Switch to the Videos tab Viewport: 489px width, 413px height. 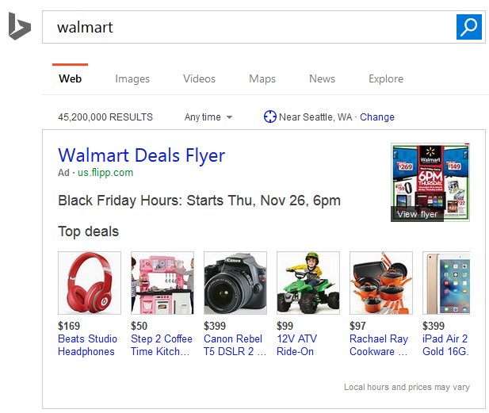tap(199, 79)
